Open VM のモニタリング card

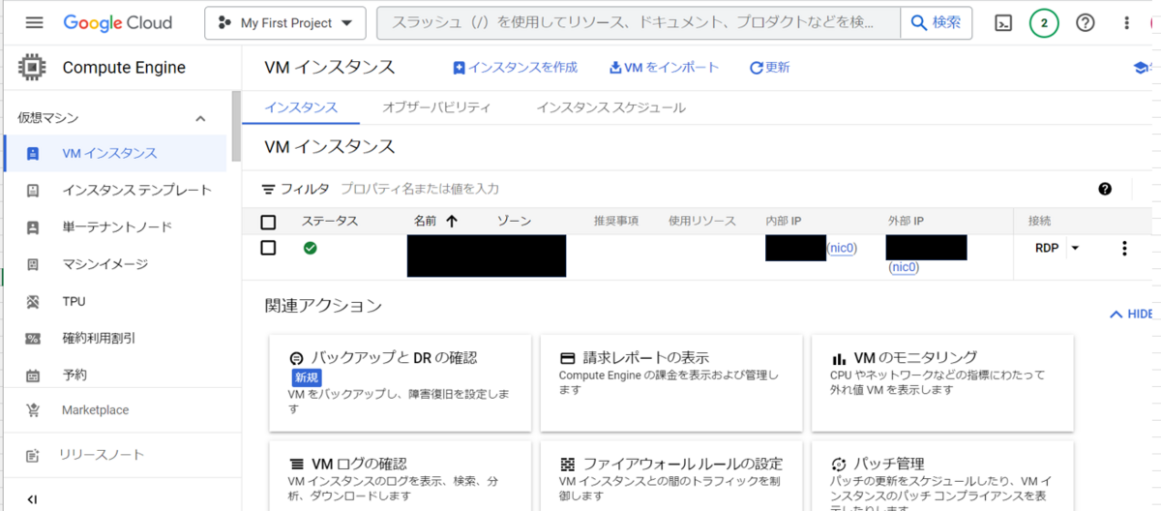[942, 383]
